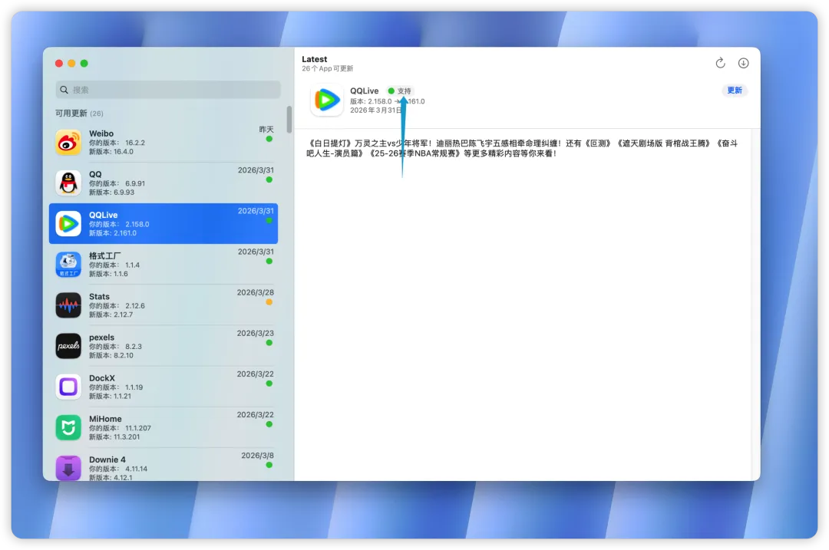This screenshot has height=550, width=829.
Task: Click the 2026/3/23 date on pexels row
Action: coord(256,333)
